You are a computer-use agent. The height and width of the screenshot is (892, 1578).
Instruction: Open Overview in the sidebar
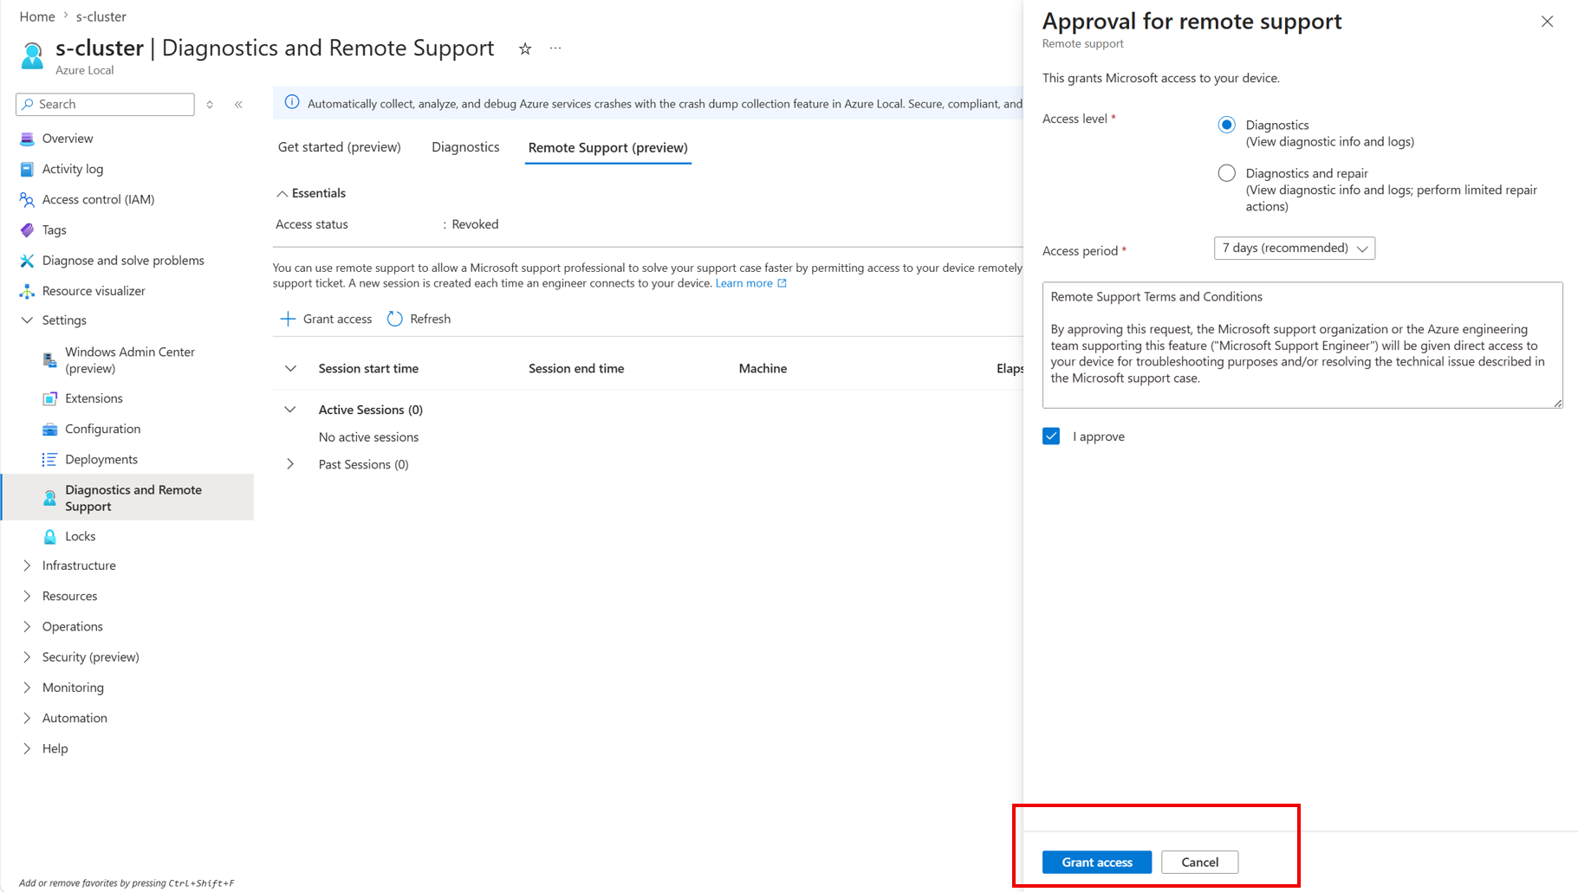68,139
